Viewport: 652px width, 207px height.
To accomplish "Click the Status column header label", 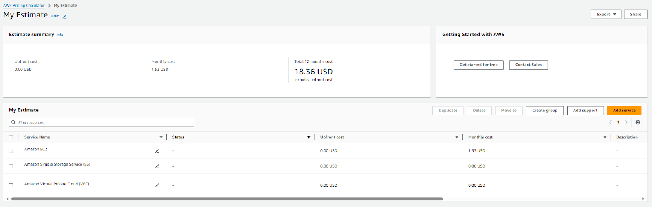I will [x=178, y=137].
